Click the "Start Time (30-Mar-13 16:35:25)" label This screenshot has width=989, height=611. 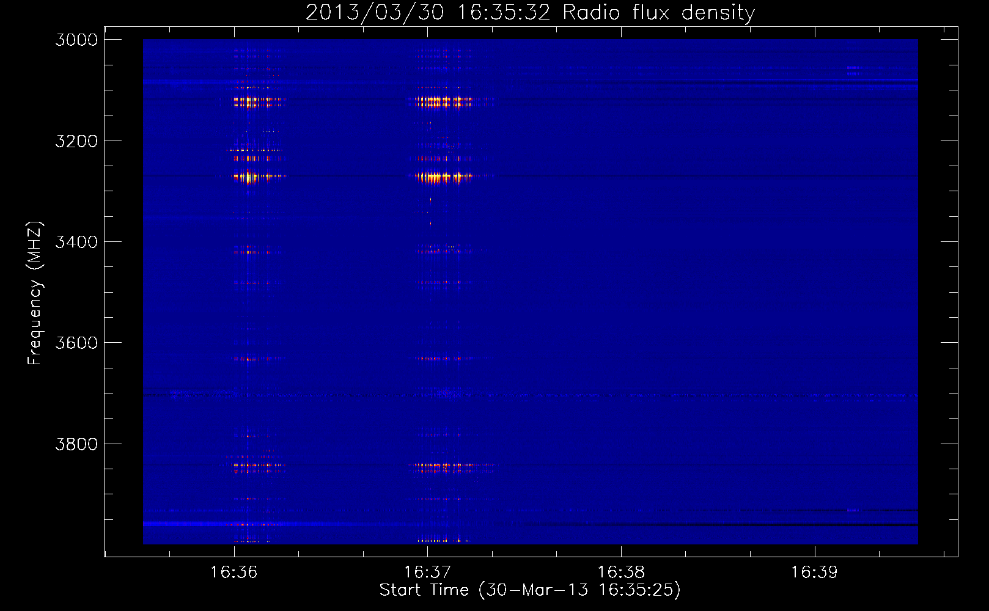click(530, 590)
